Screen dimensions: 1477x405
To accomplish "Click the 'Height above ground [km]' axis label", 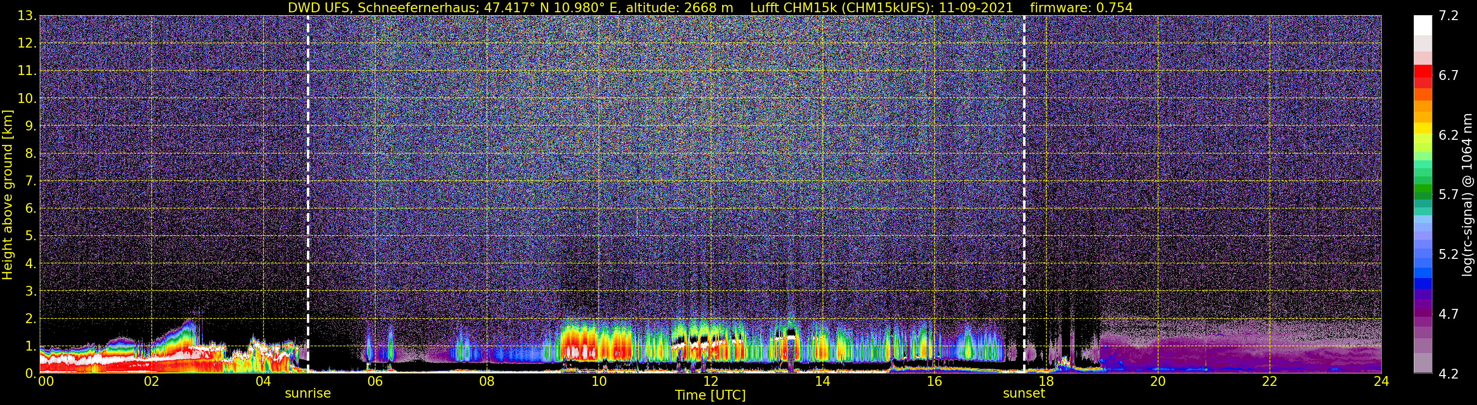I will [x=7, y=195].
